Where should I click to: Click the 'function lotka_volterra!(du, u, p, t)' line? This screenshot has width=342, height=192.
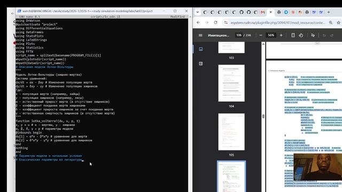[x=48, y=121]
